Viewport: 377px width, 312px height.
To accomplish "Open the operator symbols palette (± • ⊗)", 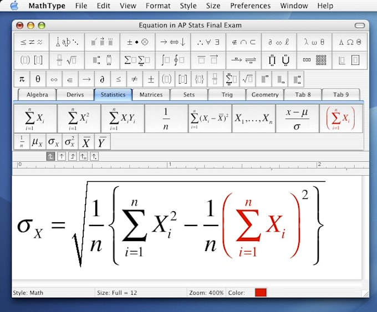I will click(137, 42).
